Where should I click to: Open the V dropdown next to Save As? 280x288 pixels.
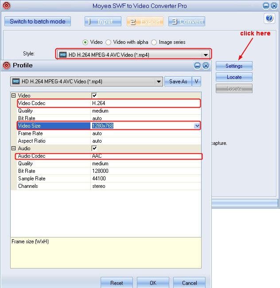196,82
